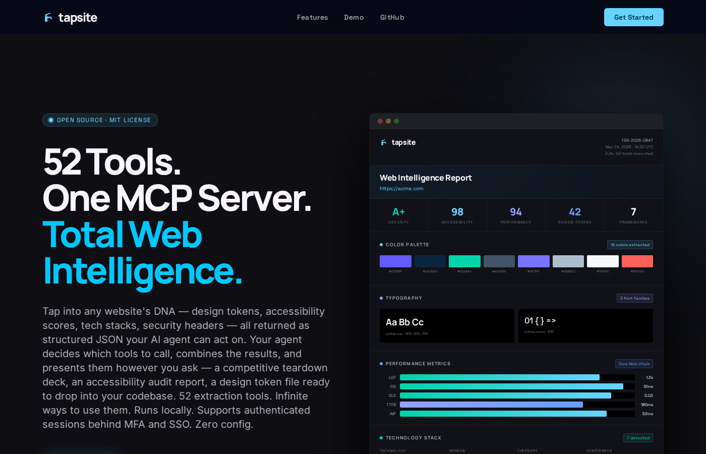
Task: Click the FID performance bar
Action: coord(517,386)
